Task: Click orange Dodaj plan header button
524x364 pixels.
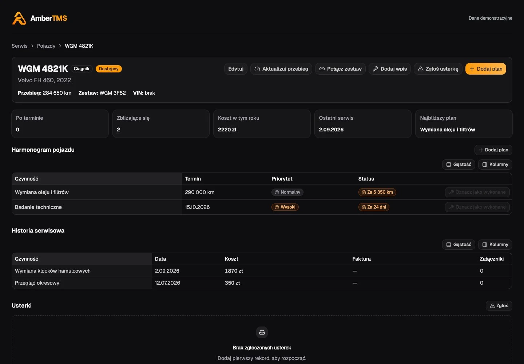Action: 486,69
